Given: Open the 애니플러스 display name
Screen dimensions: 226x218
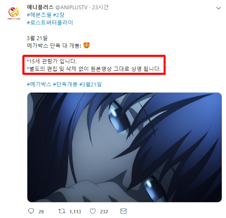Looking at the screenshot, I should click(x=40, y=7).
